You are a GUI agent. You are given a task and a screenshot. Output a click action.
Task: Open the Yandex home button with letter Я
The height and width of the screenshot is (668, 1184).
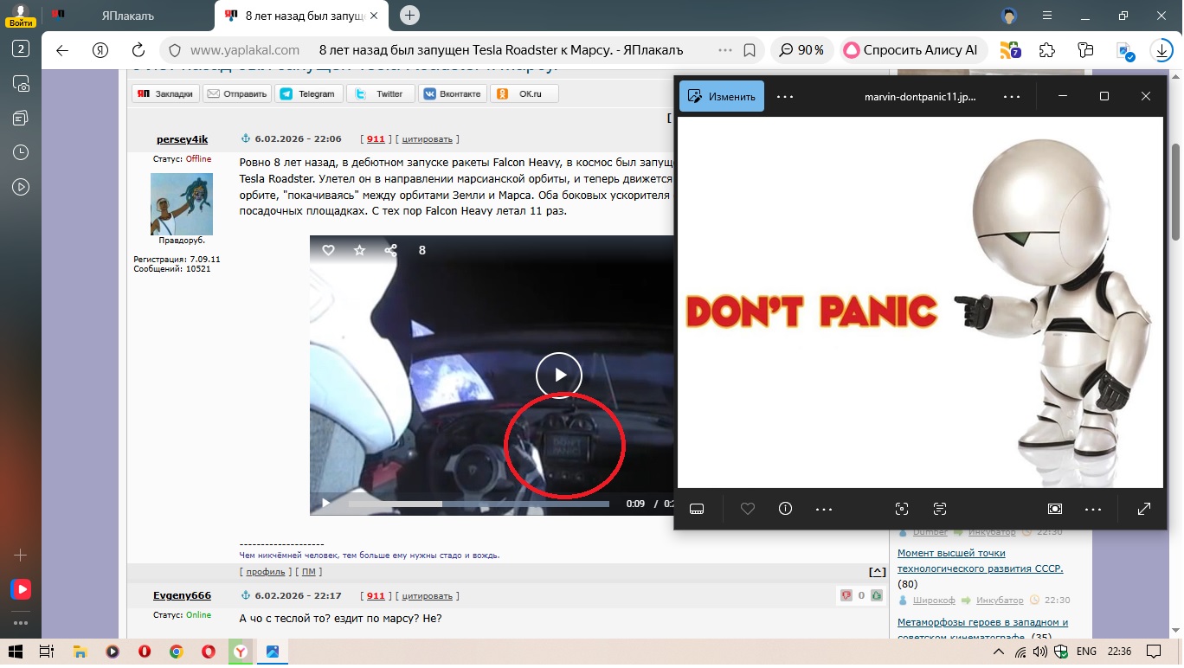click(100, 50)
